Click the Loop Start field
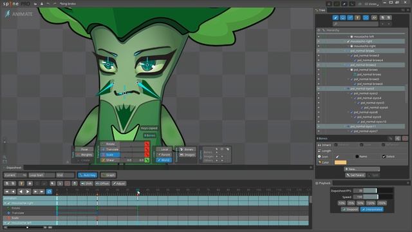The height and width of the screenshot is (232, 412). (x=41, y=175)
